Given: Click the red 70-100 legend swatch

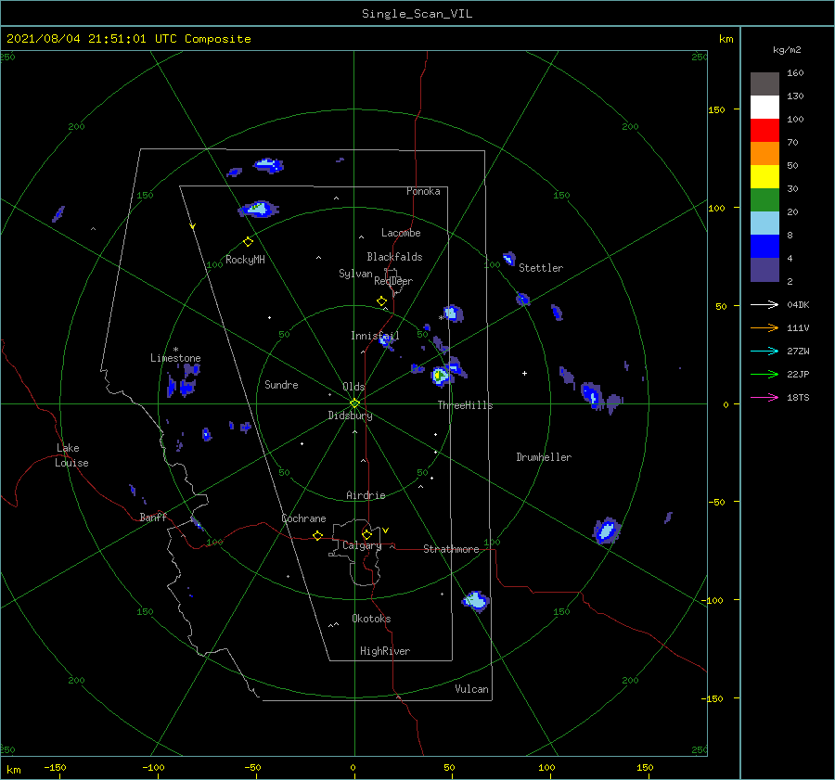Looking at the screenshot, I should click(x=764, y=131).
